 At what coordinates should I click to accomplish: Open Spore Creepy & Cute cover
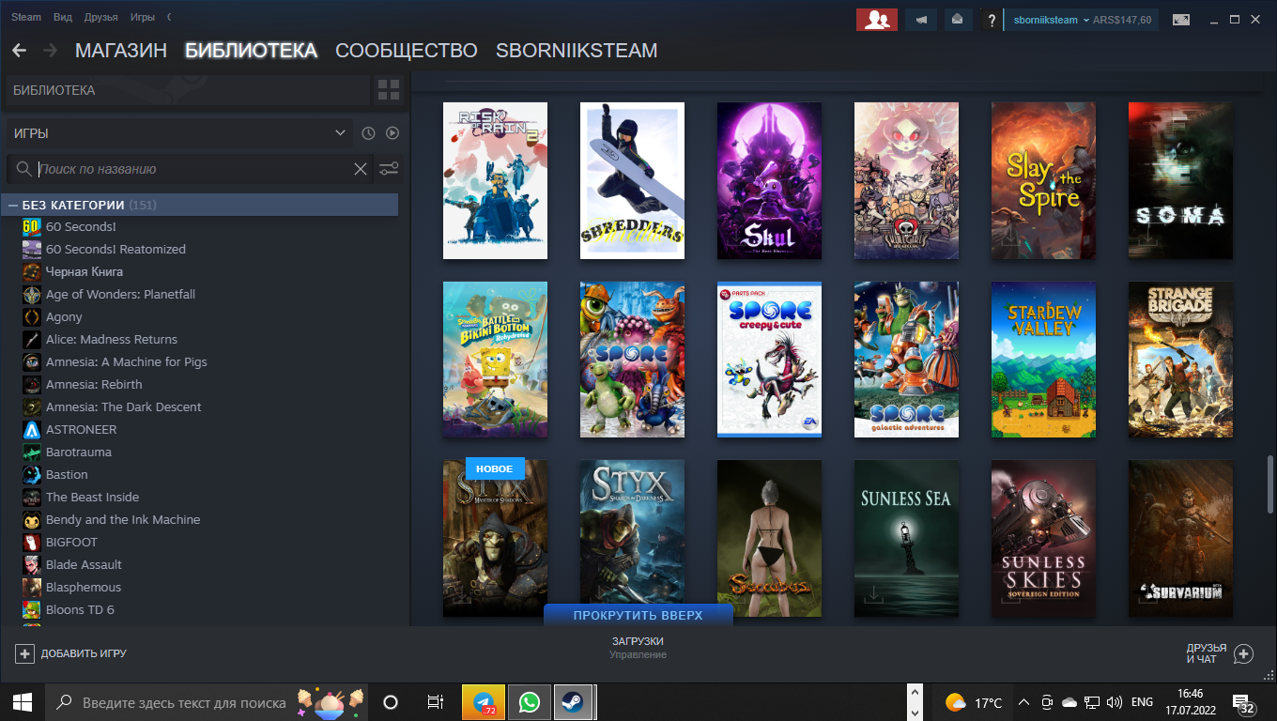tap(769, 360)
